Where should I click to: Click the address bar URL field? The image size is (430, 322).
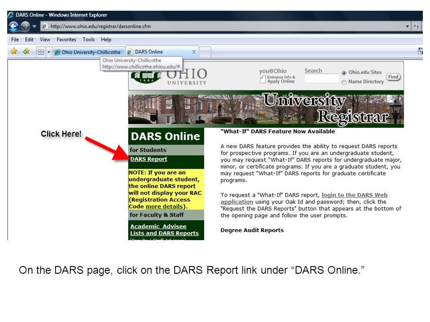click(x=225, y=26)
